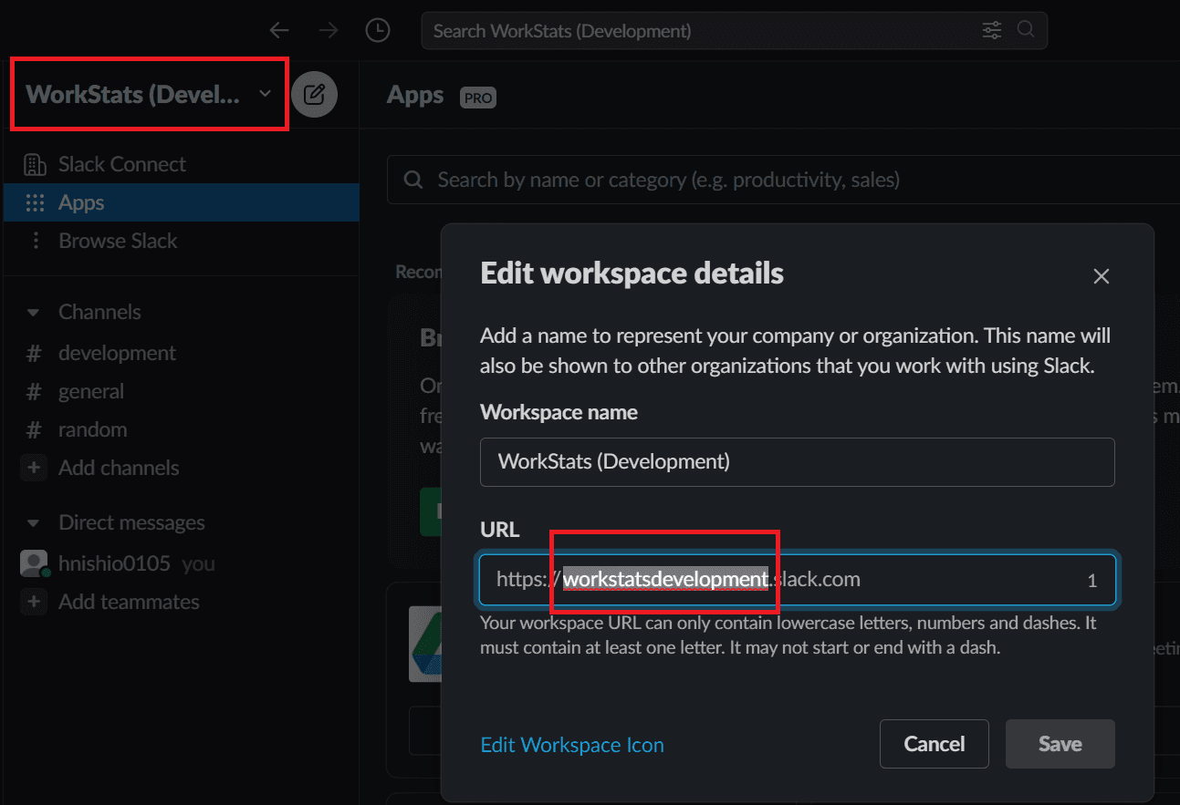Viewport: 1180px width, 805px height.
Task: Click the Apps page heading
Action: click(415, 95)
